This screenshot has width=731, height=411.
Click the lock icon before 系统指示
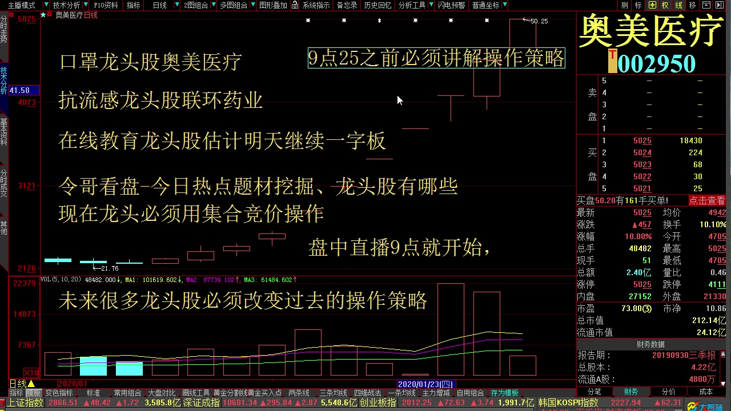295,5
